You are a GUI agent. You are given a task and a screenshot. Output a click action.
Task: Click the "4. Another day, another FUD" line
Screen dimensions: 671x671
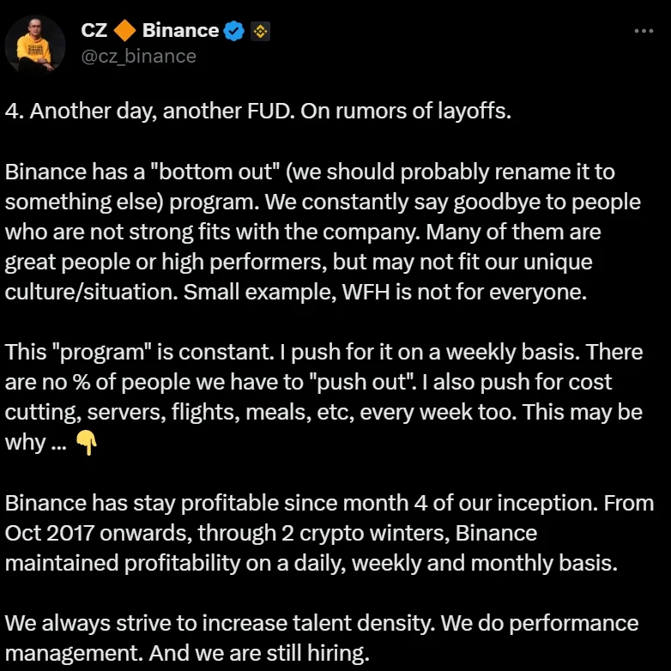tap(258, 112)
